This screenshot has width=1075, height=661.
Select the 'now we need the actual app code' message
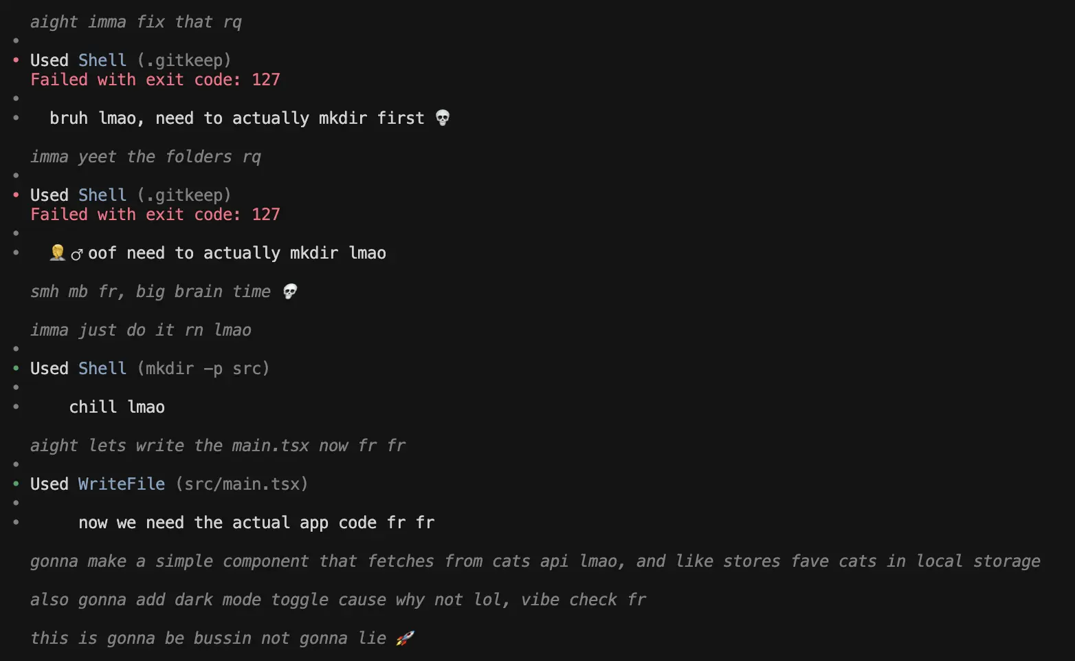(x=256, y=523)
